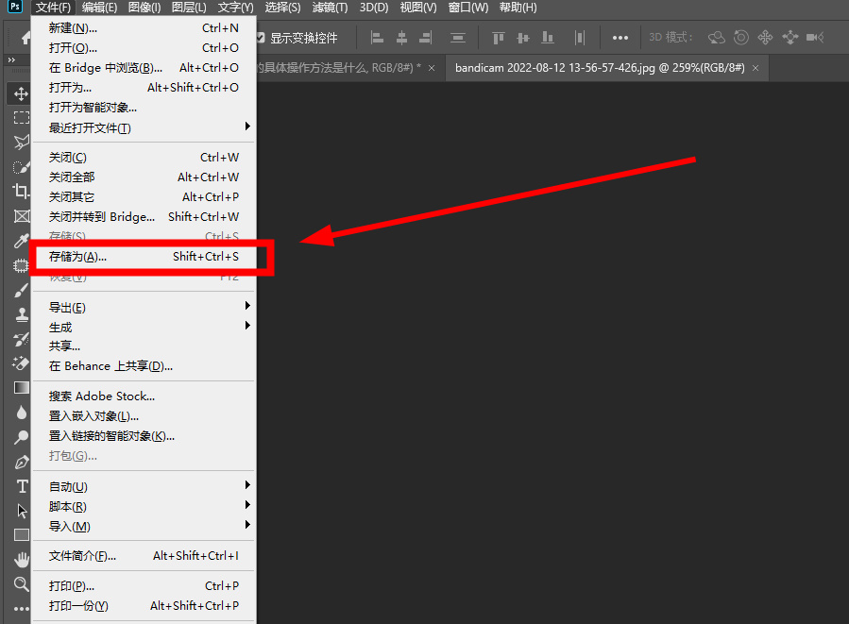The height and width of the screenshot is (624, 849).
Task: Select the Gradient tool
Action: (x=21, y=388)
